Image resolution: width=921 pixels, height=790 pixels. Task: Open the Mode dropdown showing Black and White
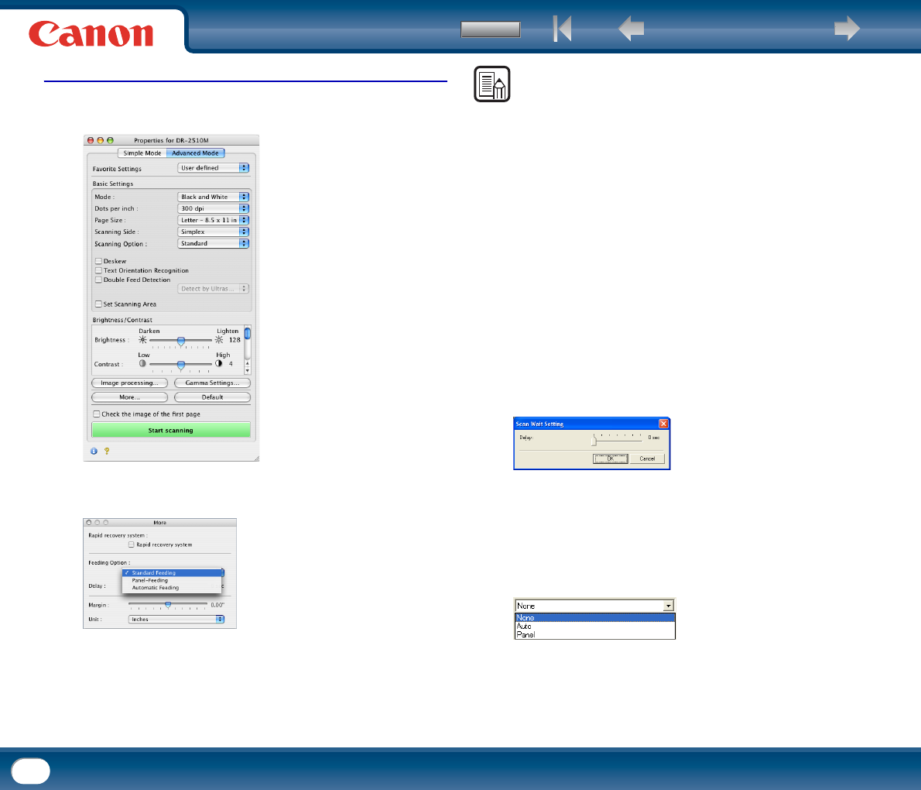coord(214,197)
